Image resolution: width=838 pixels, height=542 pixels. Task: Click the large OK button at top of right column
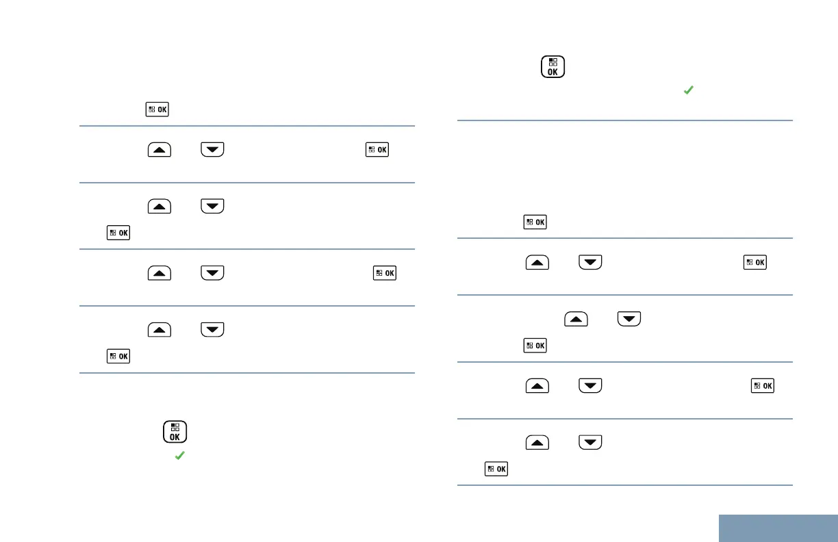point(553,67)
